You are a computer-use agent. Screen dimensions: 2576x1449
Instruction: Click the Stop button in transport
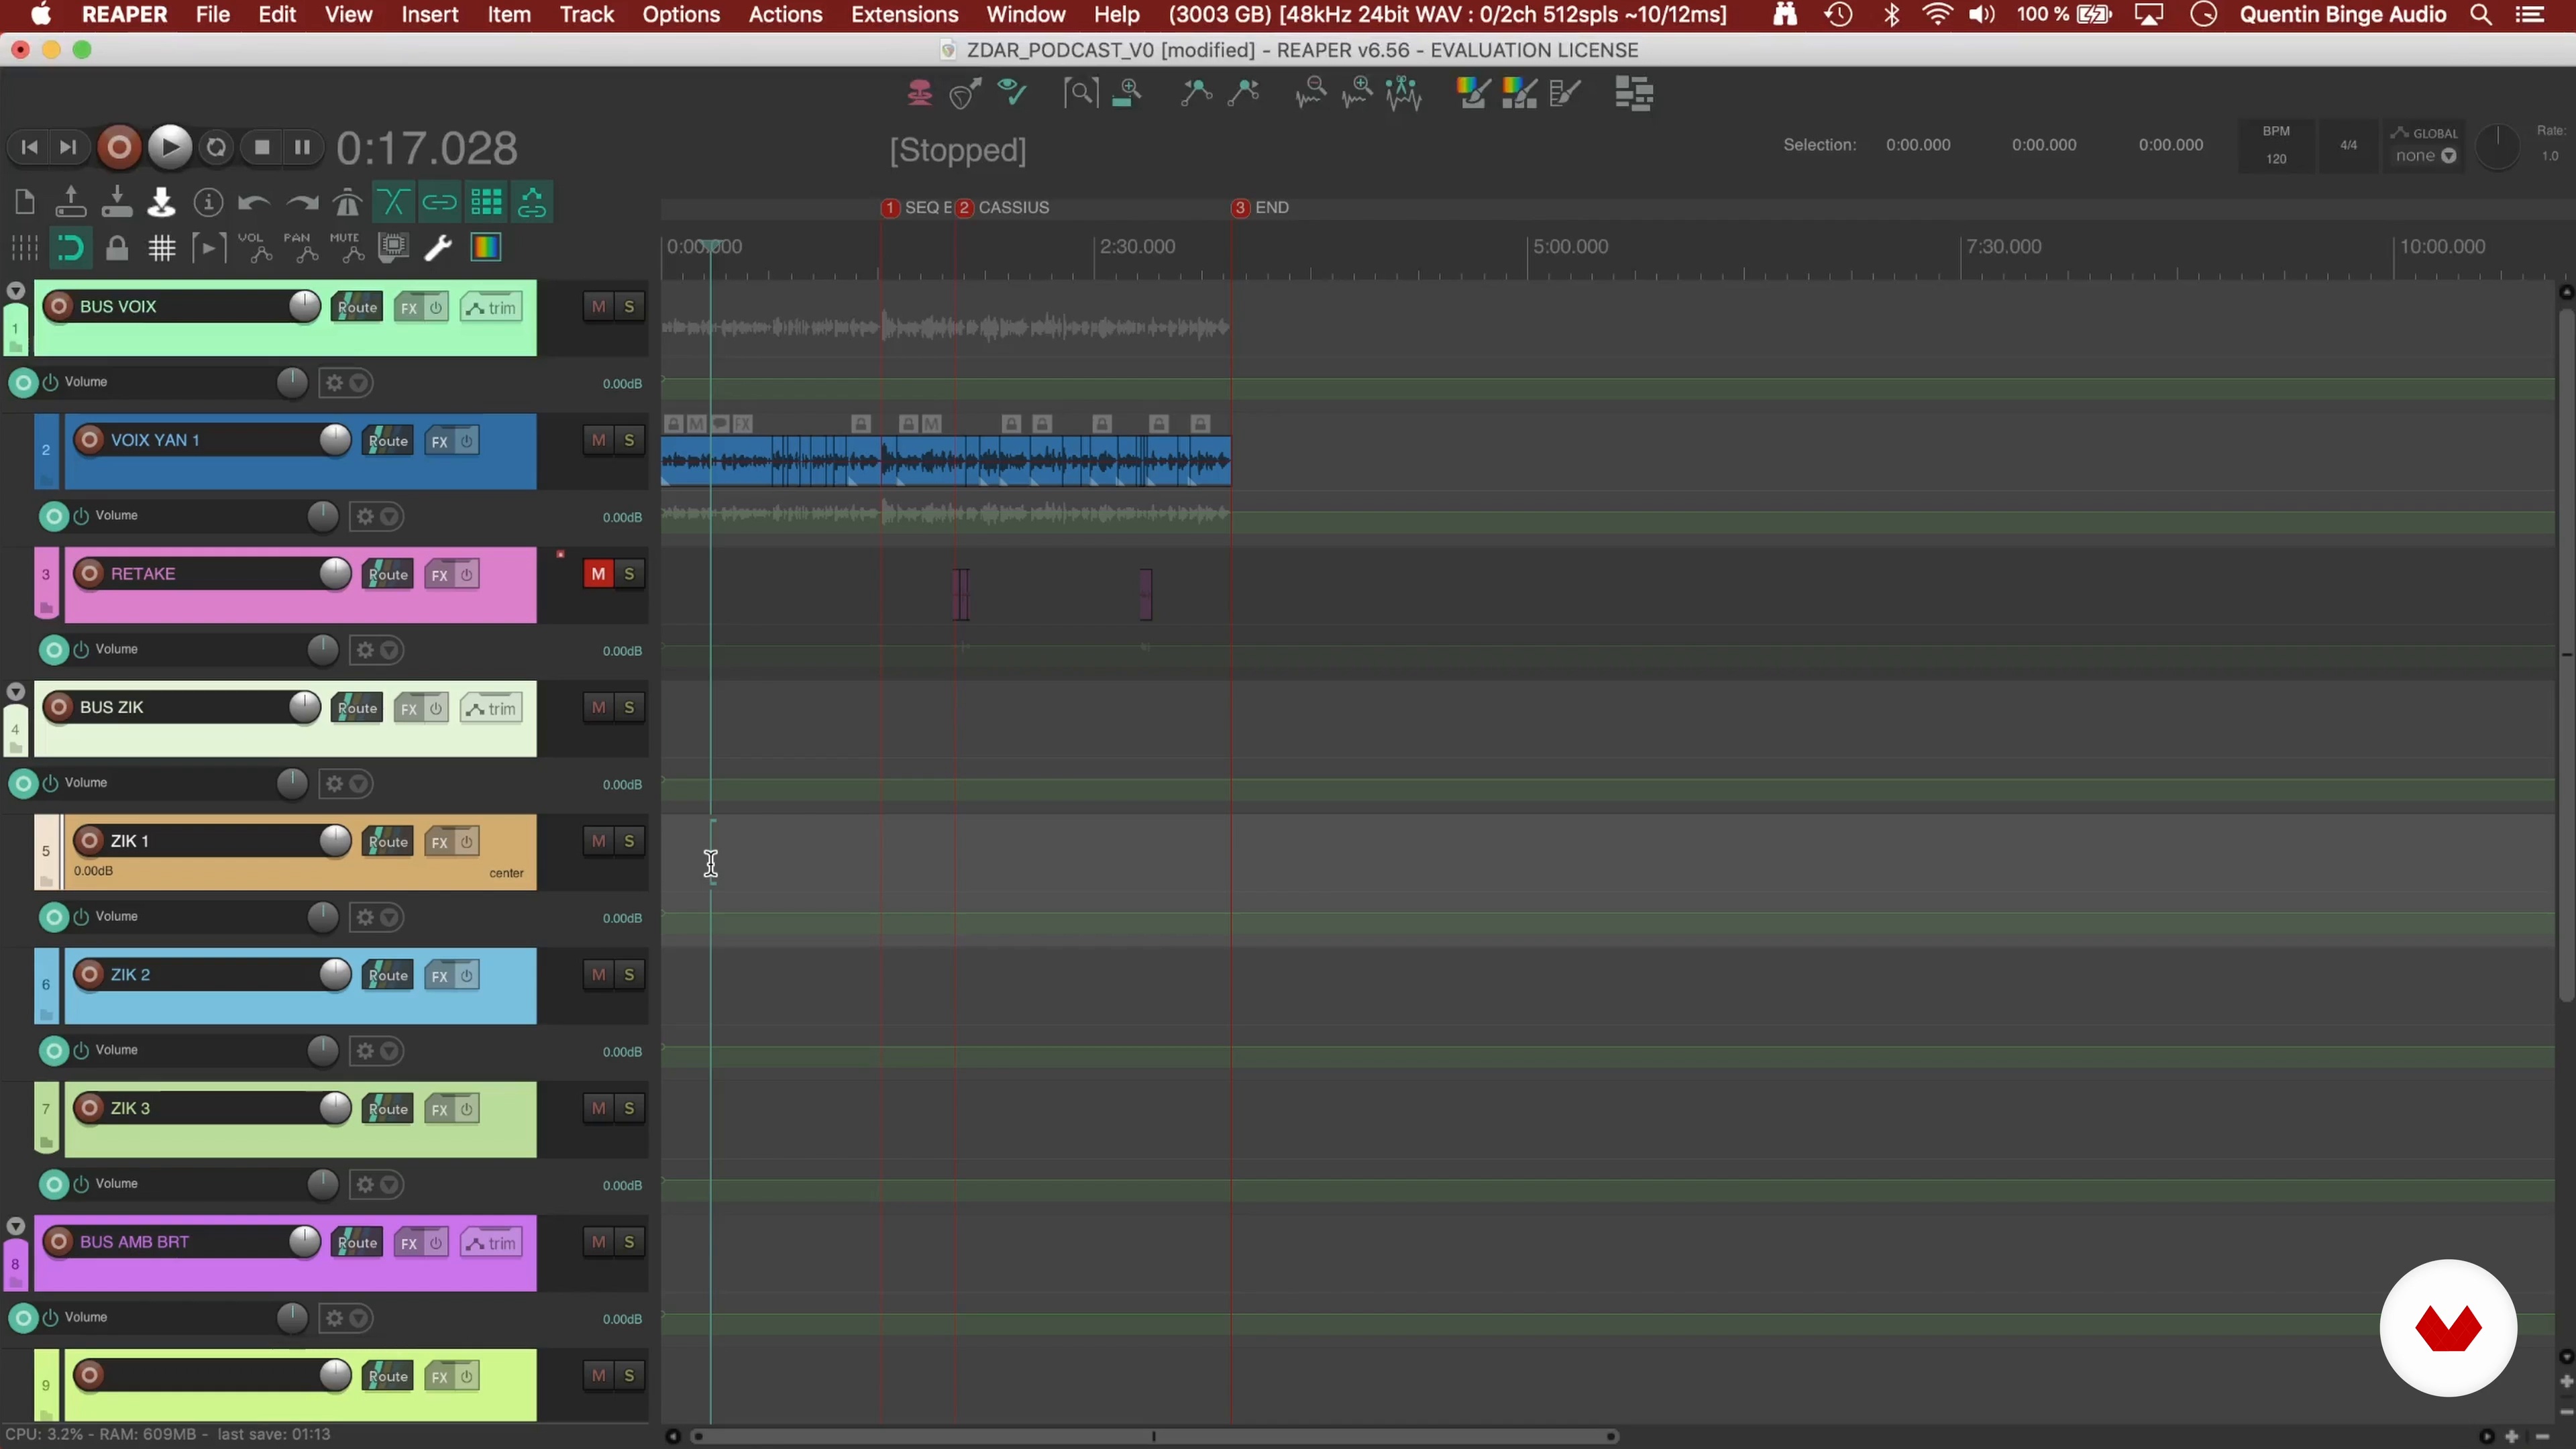coord(262,148)
